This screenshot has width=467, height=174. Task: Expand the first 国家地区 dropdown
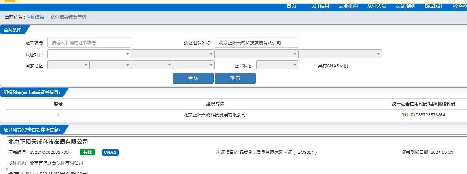tap(68, 65)
